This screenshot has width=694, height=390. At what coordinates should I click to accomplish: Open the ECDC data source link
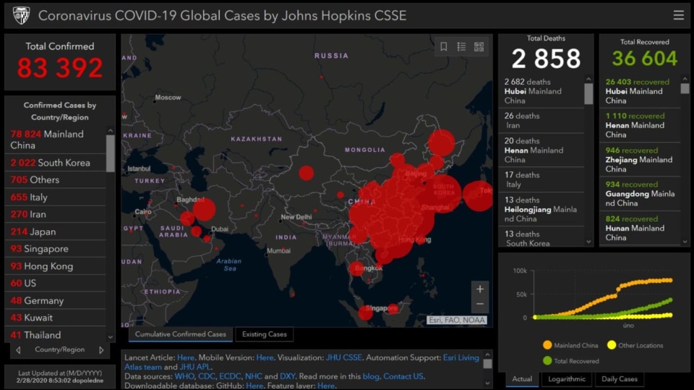tap(230, 376)
